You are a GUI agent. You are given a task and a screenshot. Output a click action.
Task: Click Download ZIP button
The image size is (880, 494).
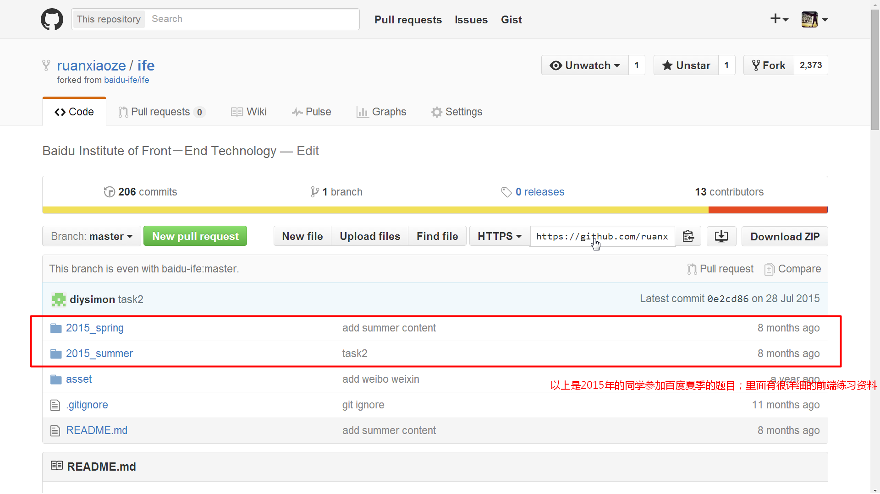(785, 236)
